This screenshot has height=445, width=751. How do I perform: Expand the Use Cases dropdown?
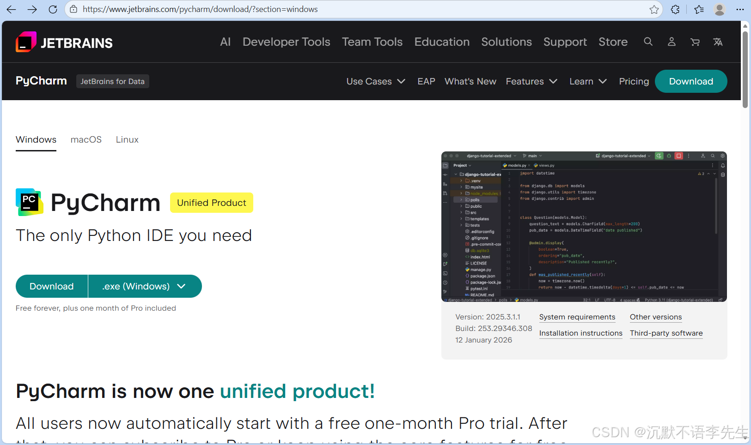point(376,81)
